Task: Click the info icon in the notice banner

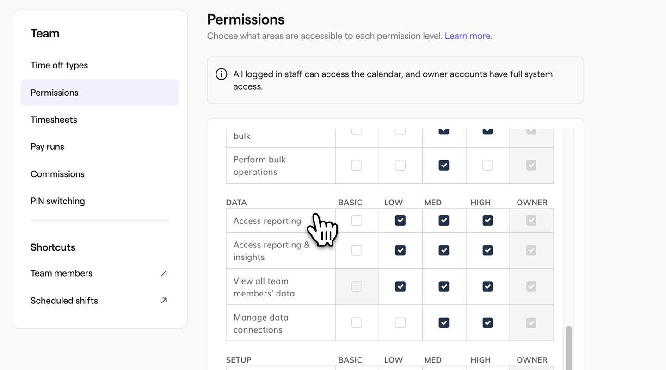Action: [x=222, y=74]
